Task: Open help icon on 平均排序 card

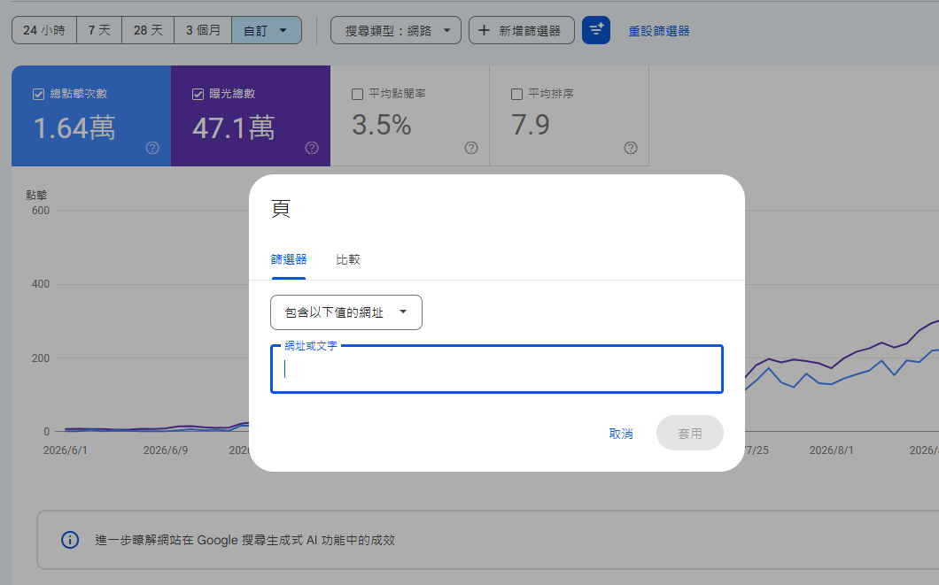Action: 631,148
